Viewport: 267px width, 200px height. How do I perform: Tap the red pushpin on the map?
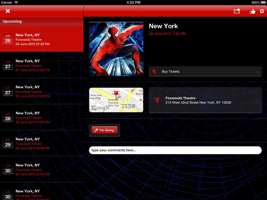[116, 95]
